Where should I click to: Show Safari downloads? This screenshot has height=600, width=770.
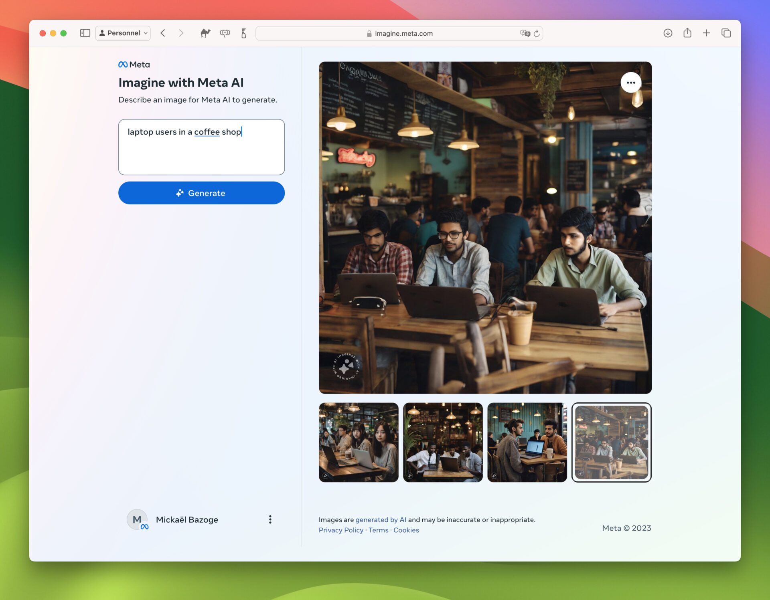tap(668, 33)
